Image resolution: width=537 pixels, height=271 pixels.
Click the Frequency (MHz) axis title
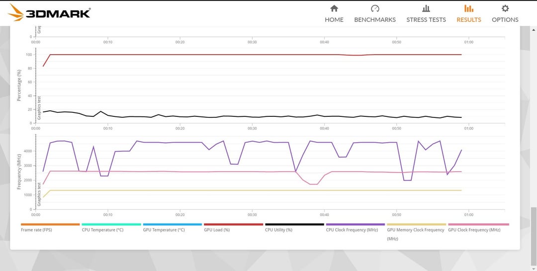[x=19, y=172]
